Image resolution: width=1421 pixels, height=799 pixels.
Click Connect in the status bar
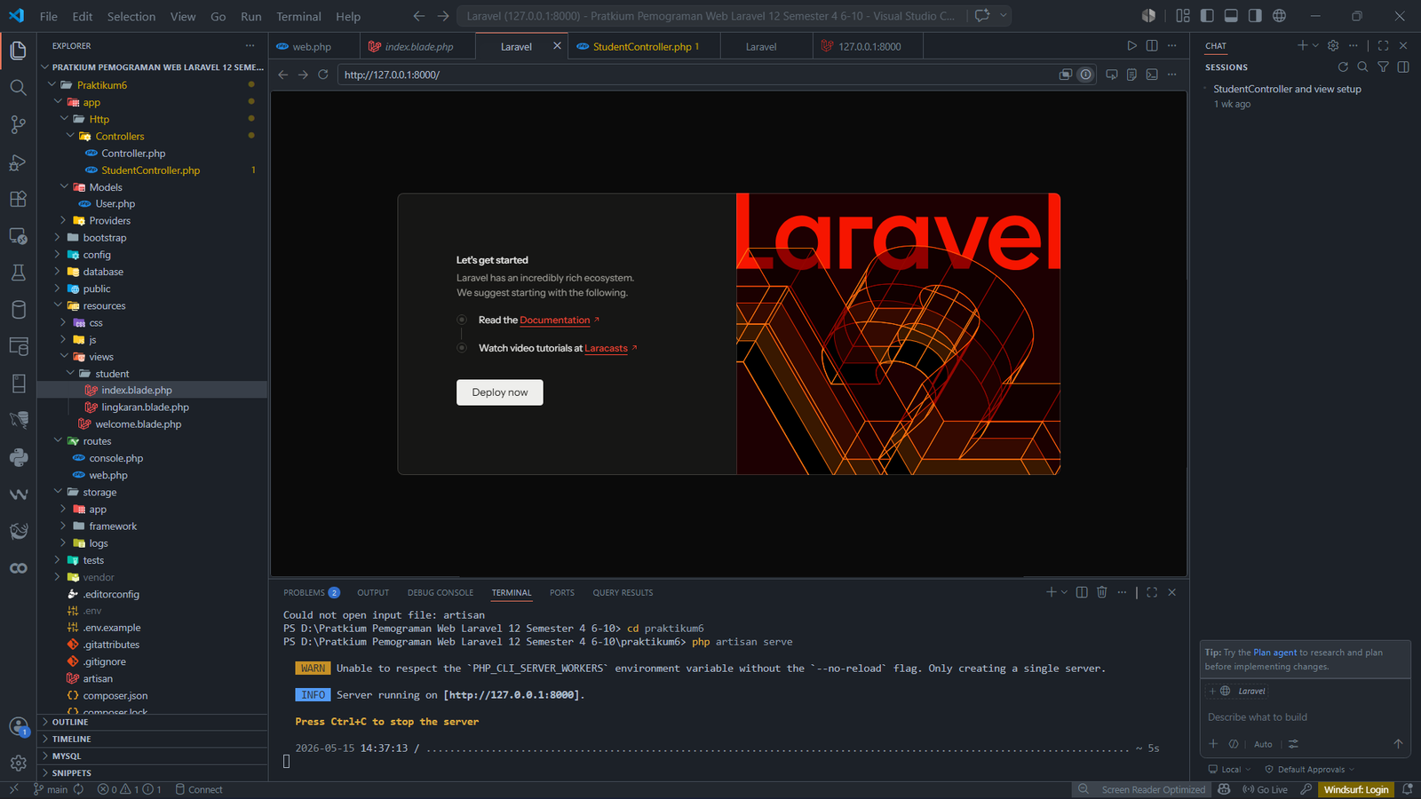click(x=199, y=789)
